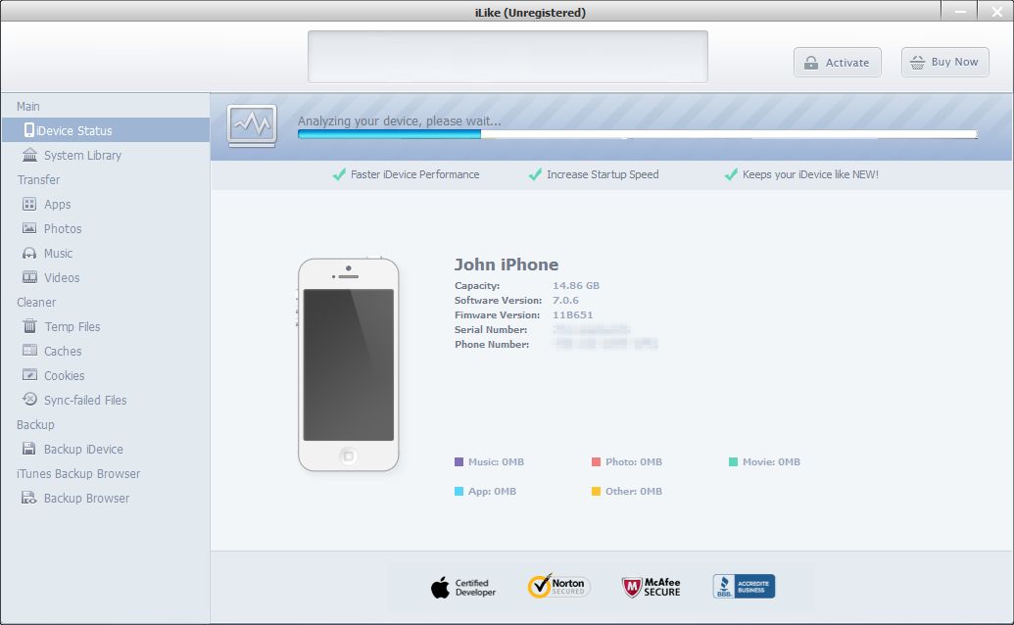Click the software version 7.0.6
Screen dimensions: 1014x625
(x=565, y=301)
